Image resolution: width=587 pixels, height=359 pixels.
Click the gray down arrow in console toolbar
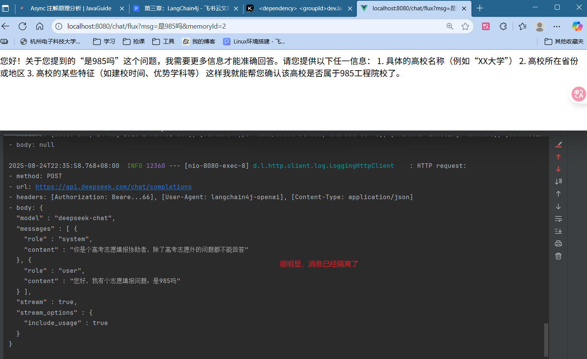click(558, 206)
